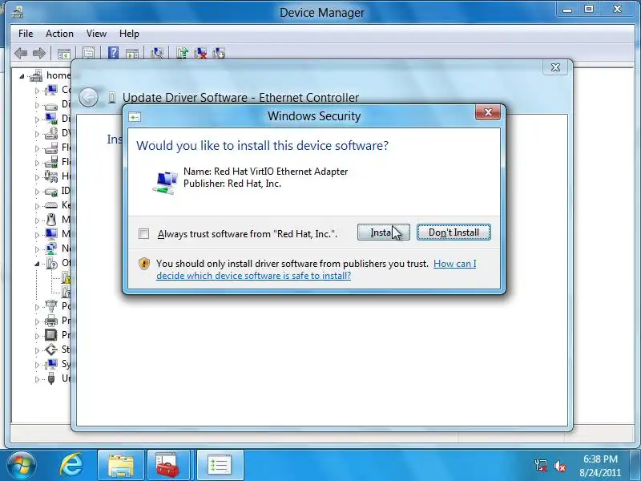Open the Action menu

(59, 34)
